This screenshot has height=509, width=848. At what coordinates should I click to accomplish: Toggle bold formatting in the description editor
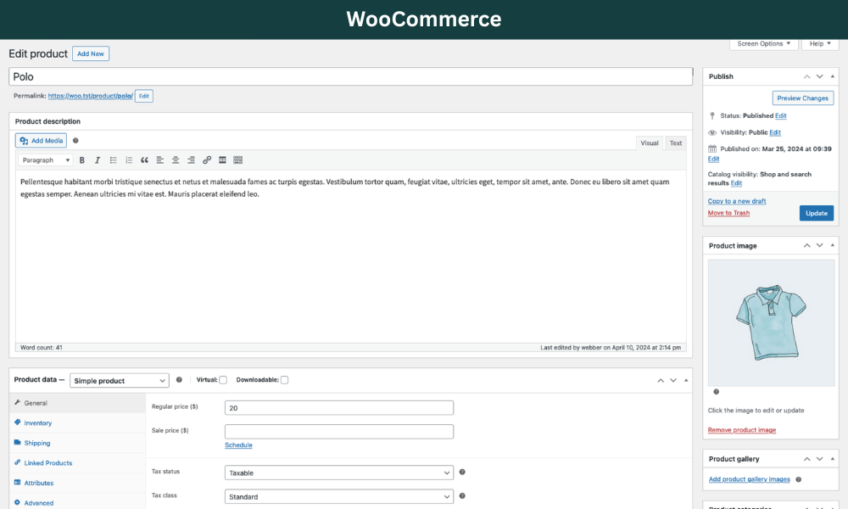click(x=82, y=160)
